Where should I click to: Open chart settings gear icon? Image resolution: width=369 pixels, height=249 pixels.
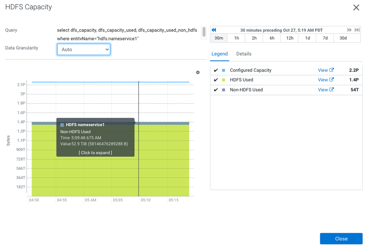198,72
